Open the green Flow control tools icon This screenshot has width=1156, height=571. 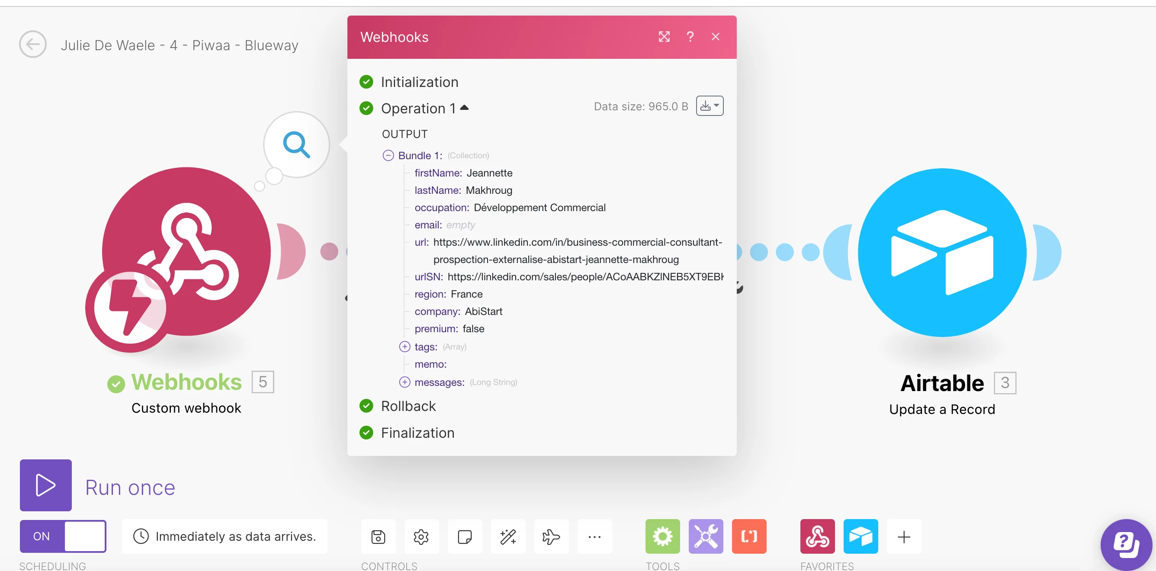click(x=663, y=536)
